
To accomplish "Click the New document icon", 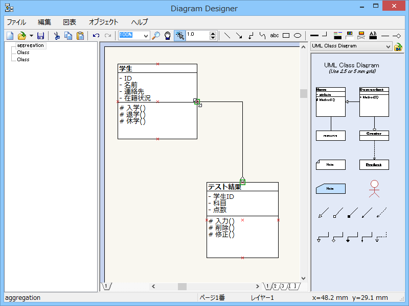I will 10,36.
